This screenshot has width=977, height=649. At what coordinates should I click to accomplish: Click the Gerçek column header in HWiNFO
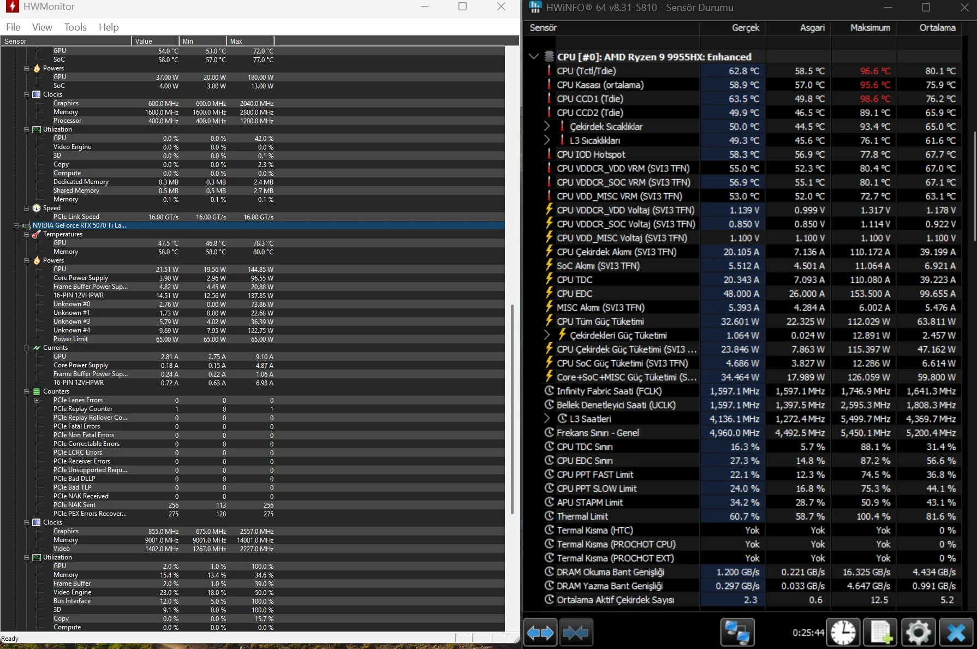point(732,28)
